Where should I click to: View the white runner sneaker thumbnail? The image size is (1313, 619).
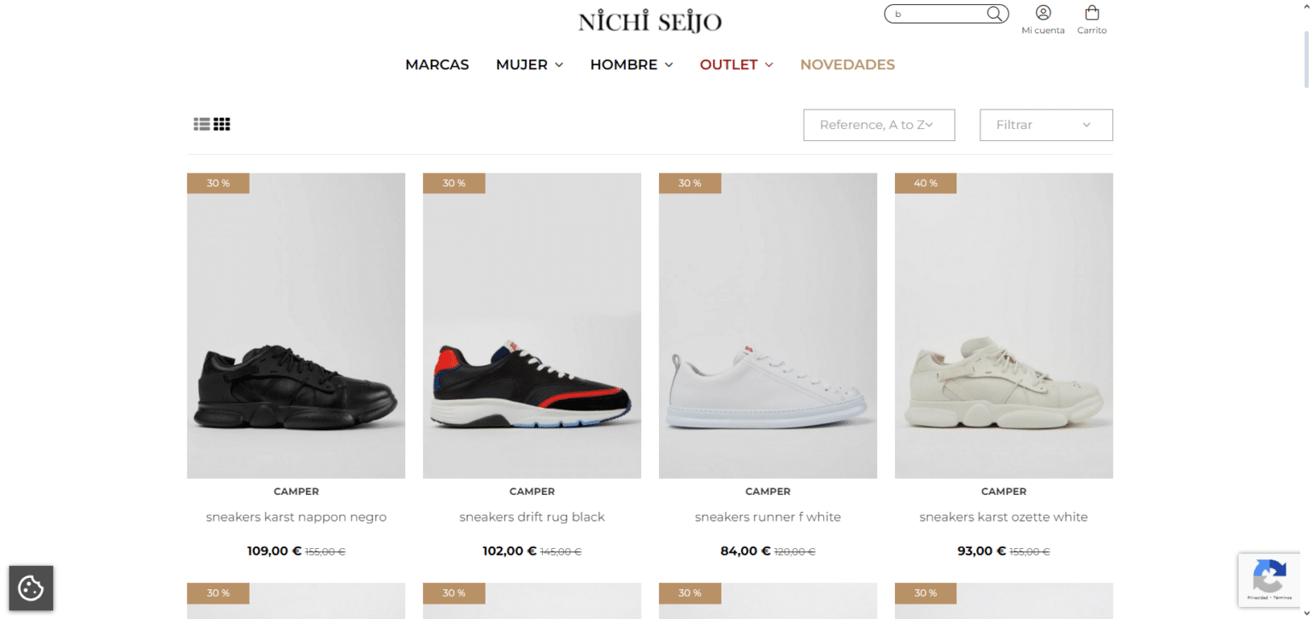[768, 325]
